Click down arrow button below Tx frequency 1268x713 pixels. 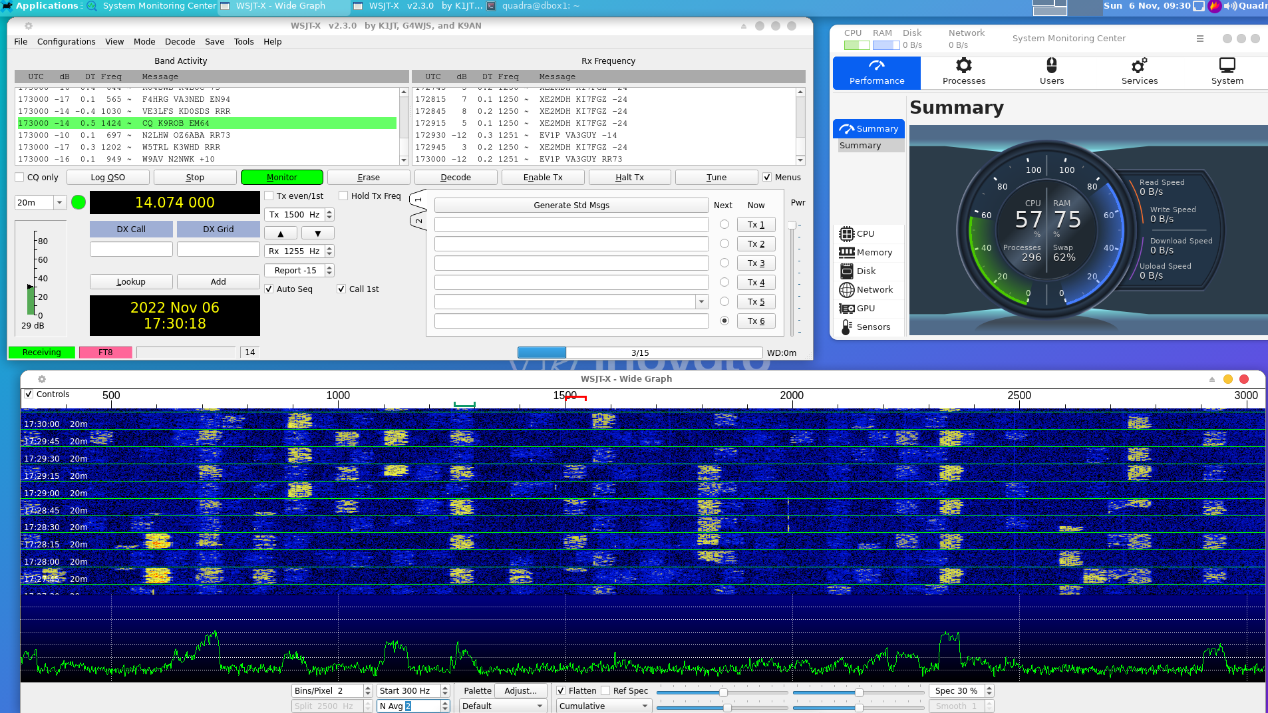[x=318, y=233]
